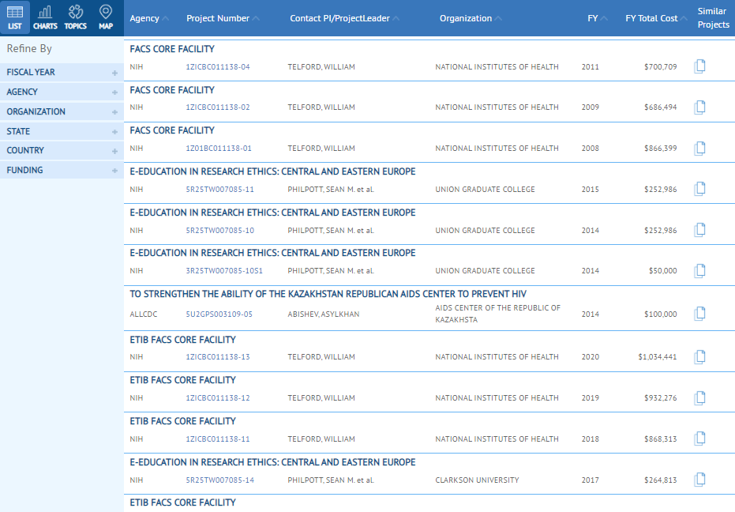
Task: View similar projects for 1ZICBC011138-11
Action: point(699,439)
